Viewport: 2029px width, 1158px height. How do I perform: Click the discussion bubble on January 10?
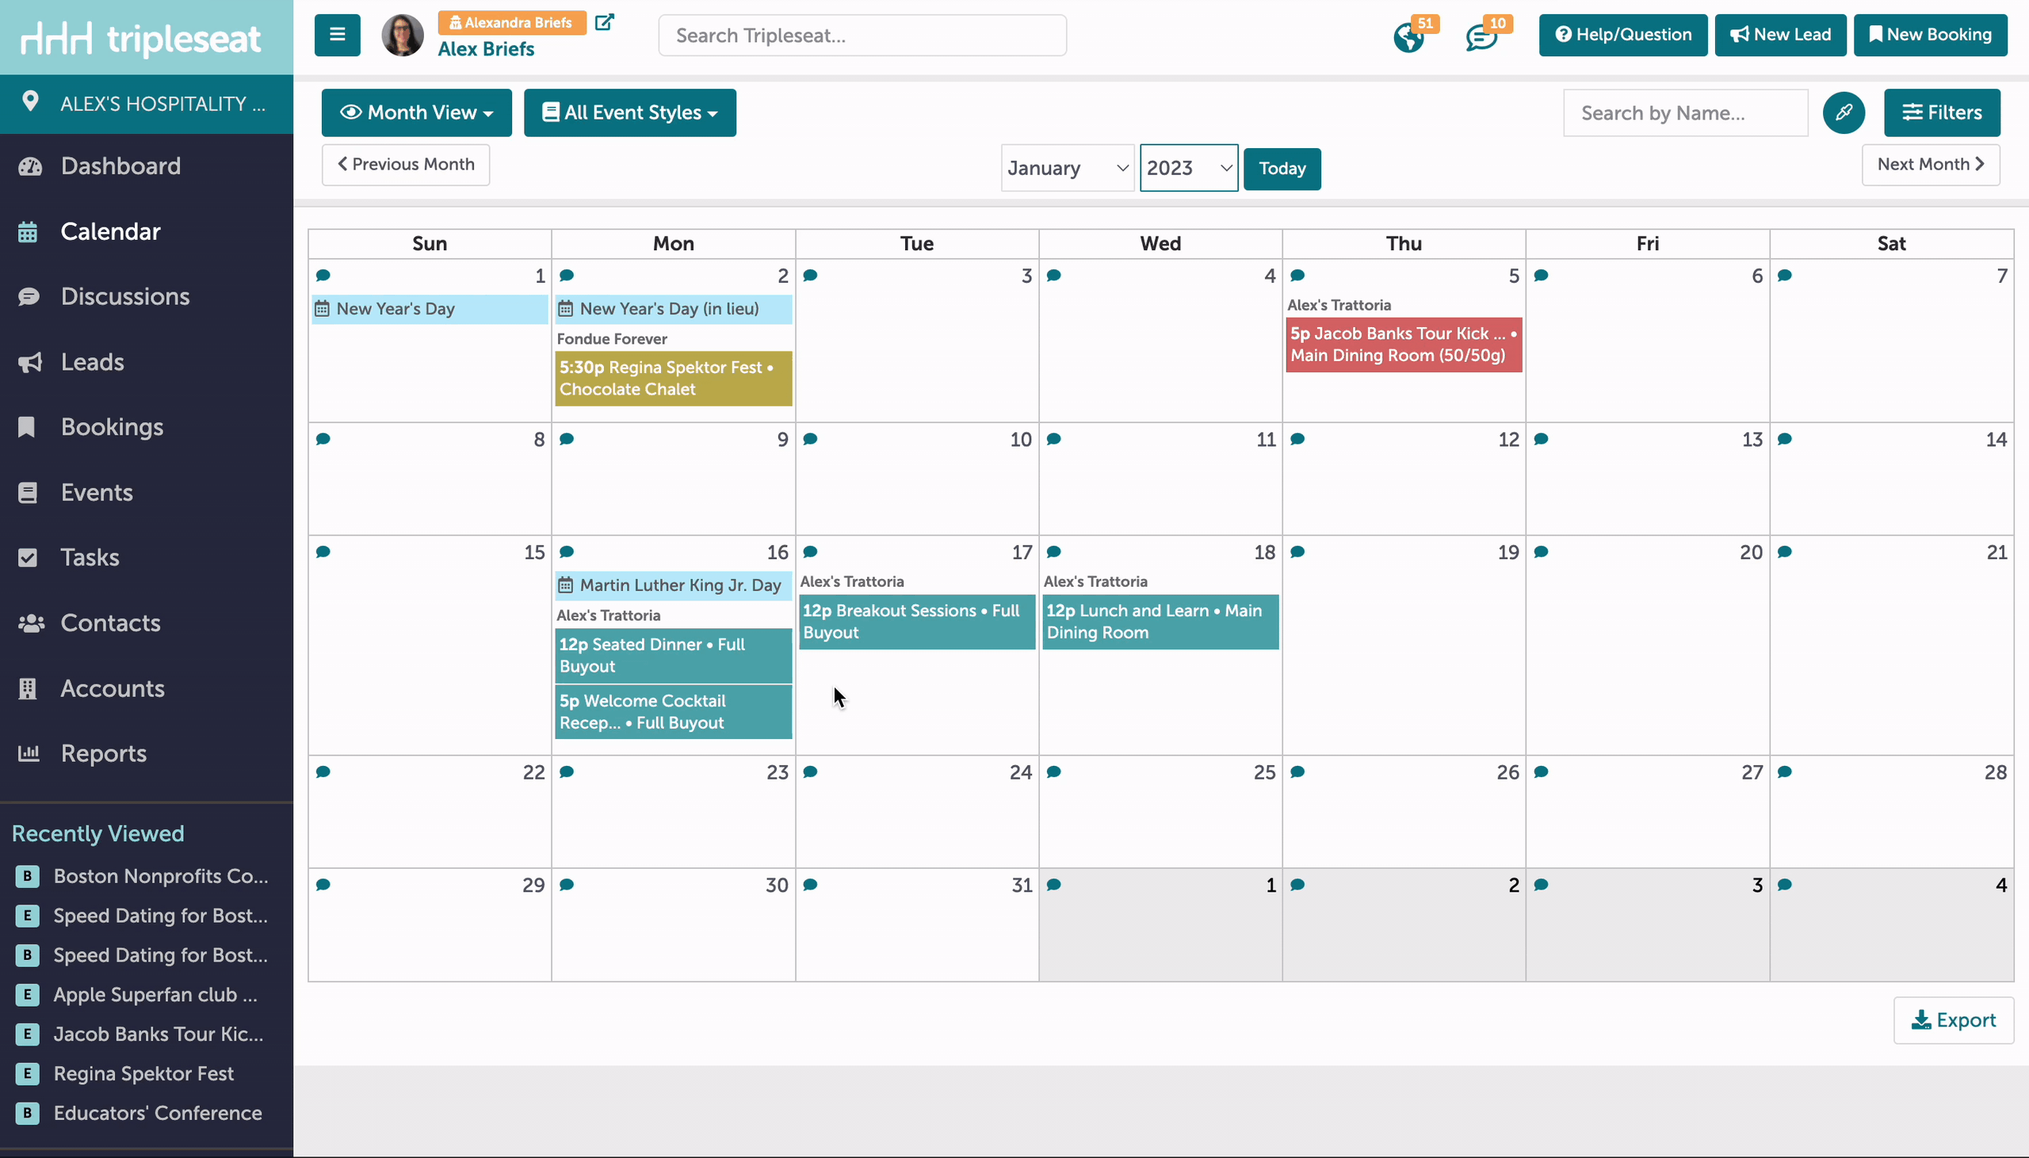810,439
